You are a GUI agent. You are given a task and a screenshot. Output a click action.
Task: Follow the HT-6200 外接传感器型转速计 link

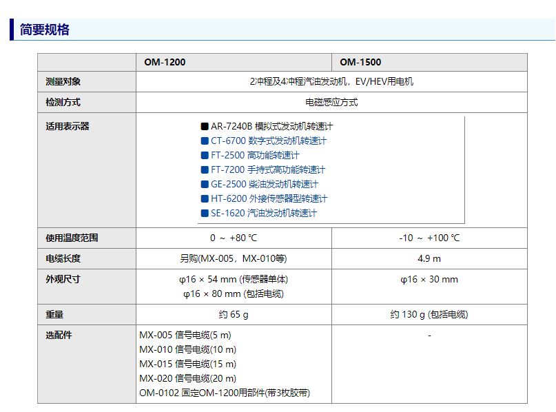point(269,199)
